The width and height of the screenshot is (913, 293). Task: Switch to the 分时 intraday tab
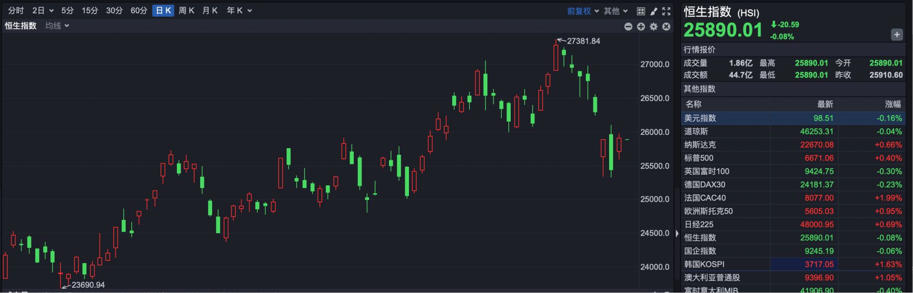click(x=16, y=10)
